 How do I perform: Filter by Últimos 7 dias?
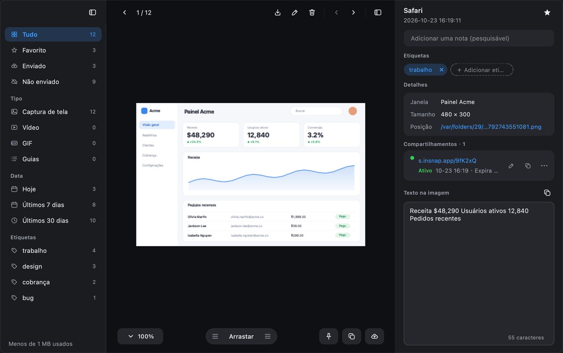[x=53, y=205]
